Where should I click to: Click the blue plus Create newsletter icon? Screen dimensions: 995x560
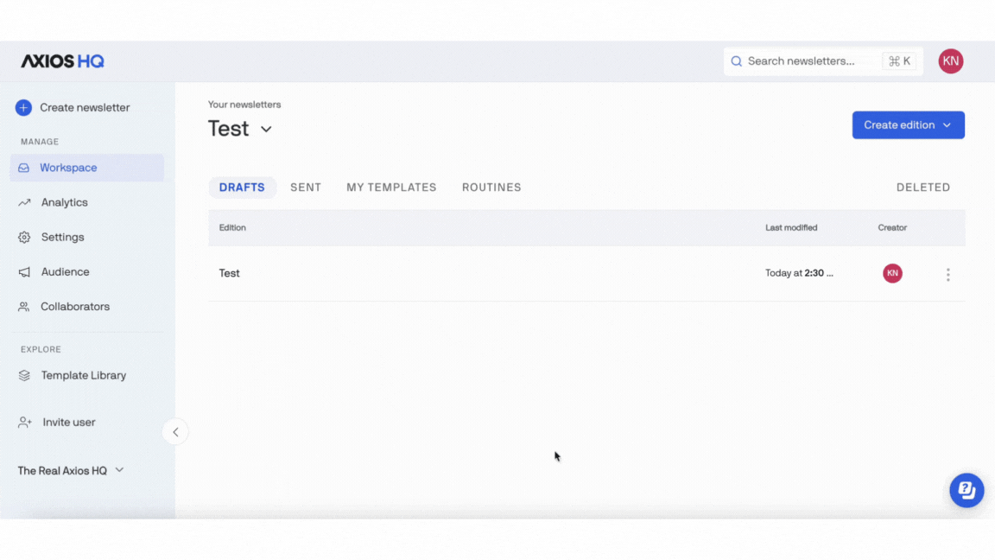[23, 107]
